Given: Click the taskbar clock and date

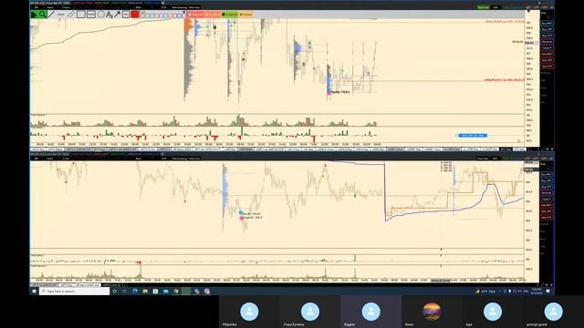Looking at the screenshot, I should (x=537, y=292).
